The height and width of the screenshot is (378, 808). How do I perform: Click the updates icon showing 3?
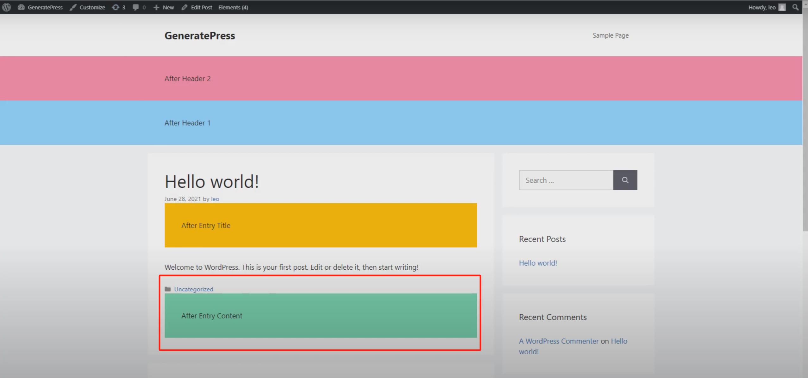[x=116, y=7]
